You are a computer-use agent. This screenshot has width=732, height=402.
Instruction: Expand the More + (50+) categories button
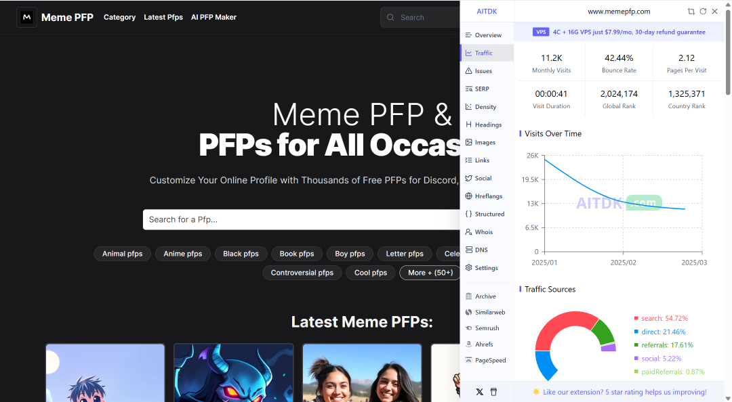[x=430, y=273]
